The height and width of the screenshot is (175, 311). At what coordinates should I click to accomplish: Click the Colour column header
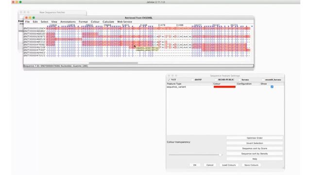(225, 84)
